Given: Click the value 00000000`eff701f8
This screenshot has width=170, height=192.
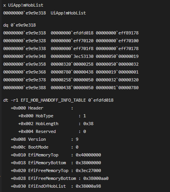Looking at the screenshot, I should click(72, 48).
